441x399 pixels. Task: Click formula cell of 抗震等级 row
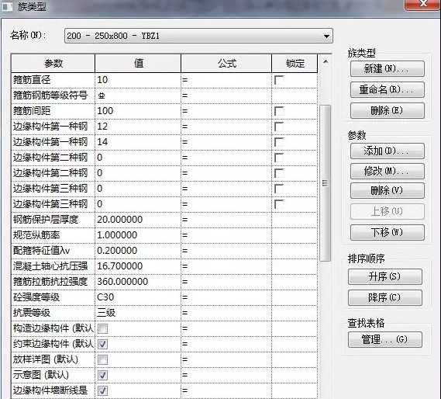pos(226,313)
